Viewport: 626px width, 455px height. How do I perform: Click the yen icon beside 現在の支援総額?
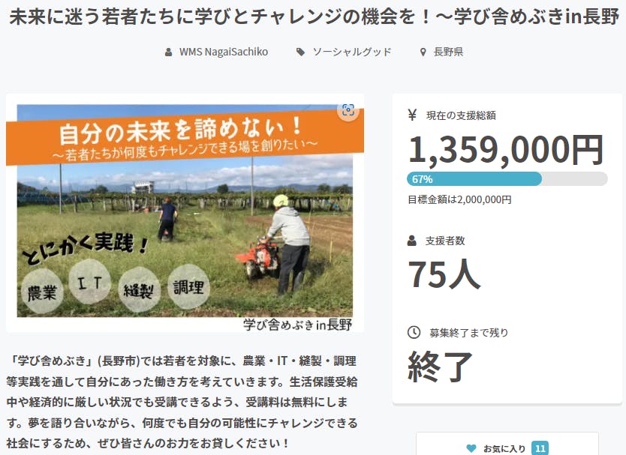(412, 115)
